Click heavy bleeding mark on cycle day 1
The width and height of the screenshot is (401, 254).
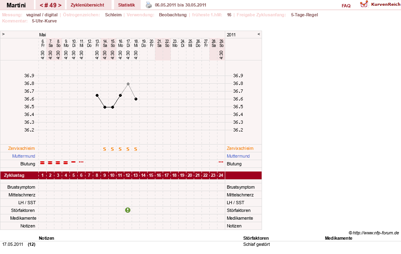[42, 163]
